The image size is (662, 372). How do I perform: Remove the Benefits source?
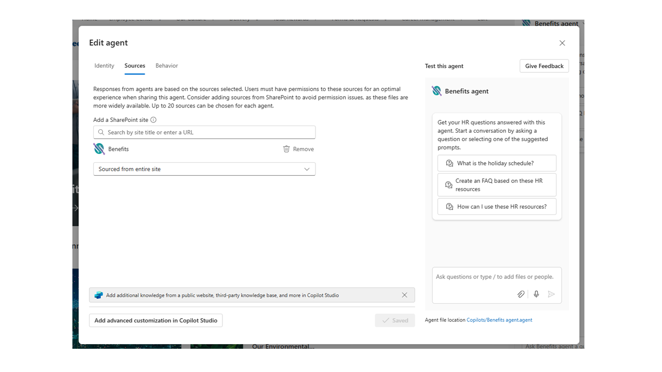[298, 149]
